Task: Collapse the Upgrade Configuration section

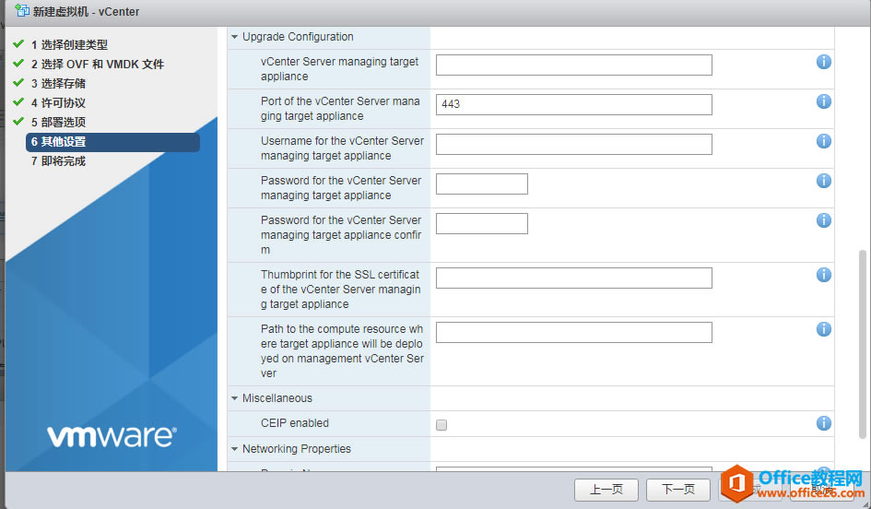Action: tap(234, 37)
